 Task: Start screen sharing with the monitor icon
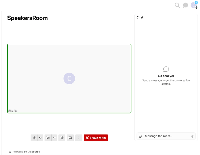70,138
